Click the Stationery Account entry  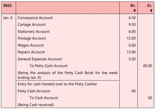34,31
